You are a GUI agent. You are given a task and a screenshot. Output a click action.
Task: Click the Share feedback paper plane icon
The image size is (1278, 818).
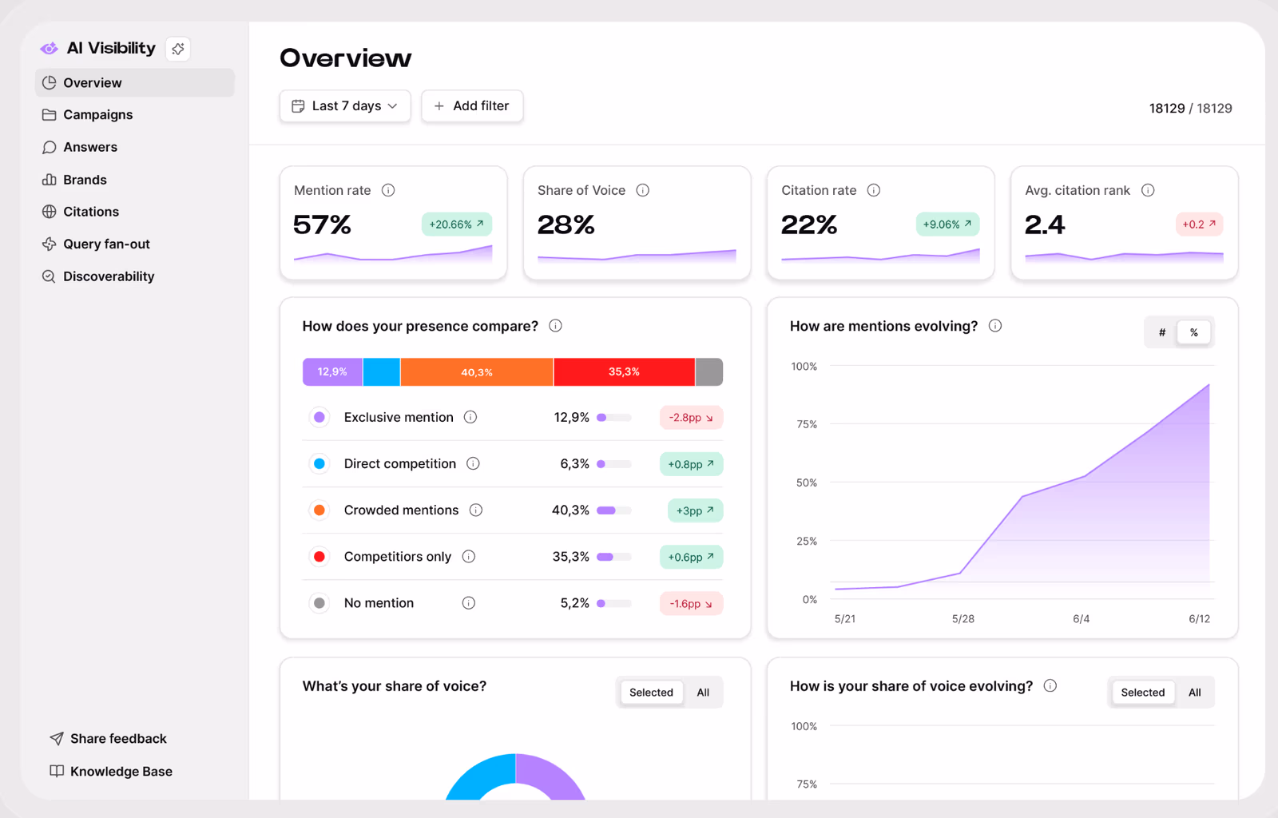tap(57, 738)
